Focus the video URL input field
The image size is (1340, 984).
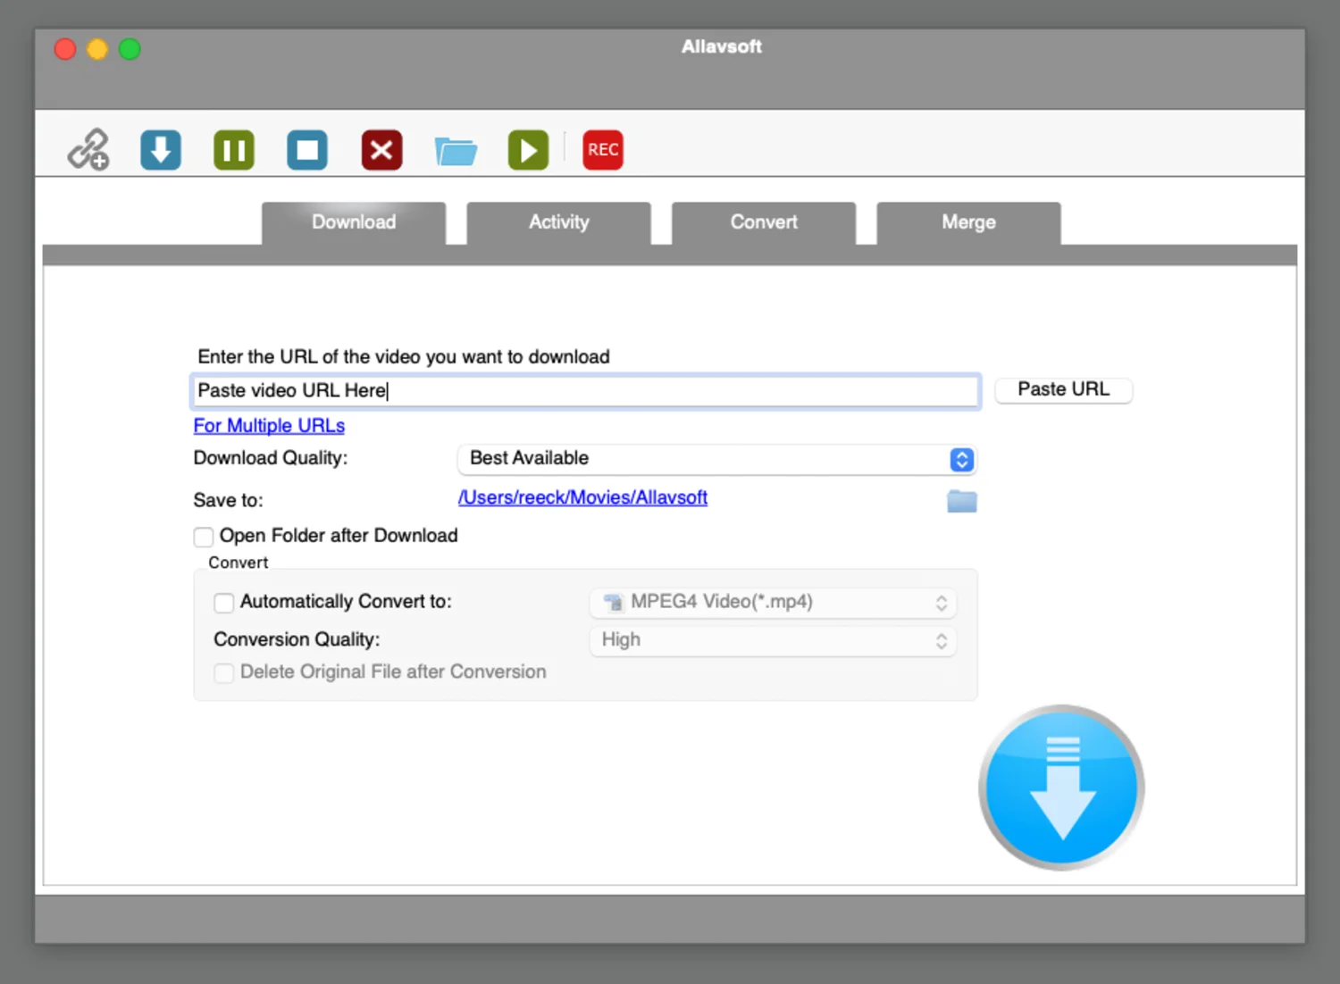[586, 390]
